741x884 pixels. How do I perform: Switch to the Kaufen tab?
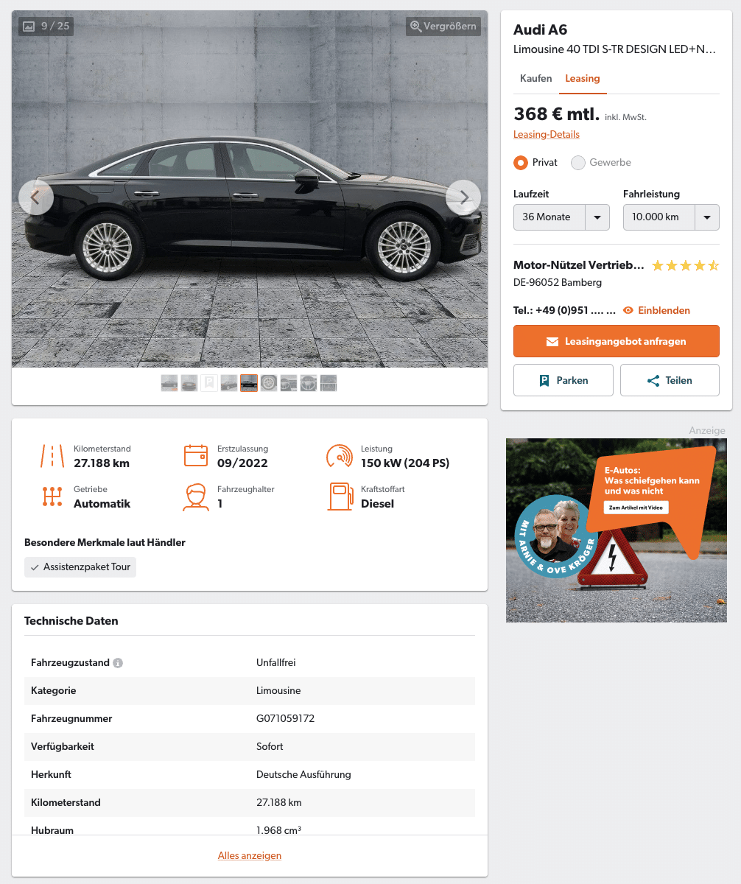pos(535,79)
